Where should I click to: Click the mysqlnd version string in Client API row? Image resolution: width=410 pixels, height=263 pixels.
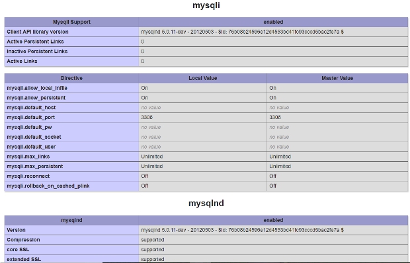[243, 32]
